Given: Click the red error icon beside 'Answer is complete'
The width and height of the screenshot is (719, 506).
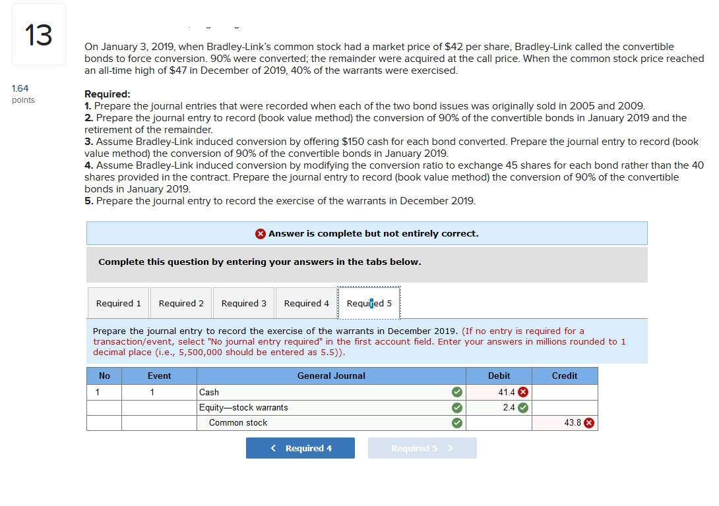Looking at the screenshot, I should (x=261, y=233).
